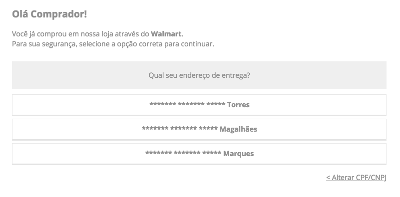
Task: Choose the Magalhães delivery address option
Action: point(199,129)
